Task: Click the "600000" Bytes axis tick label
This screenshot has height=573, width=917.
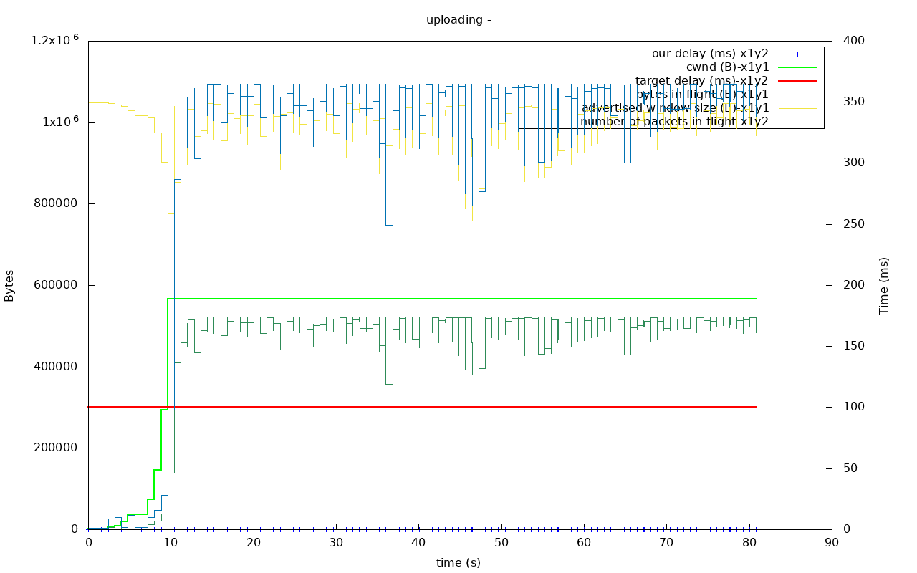Action: [56, 285]
